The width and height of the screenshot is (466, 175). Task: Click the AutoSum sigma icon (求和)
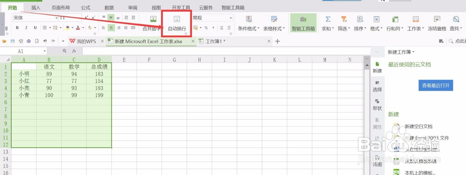point(328,19)
